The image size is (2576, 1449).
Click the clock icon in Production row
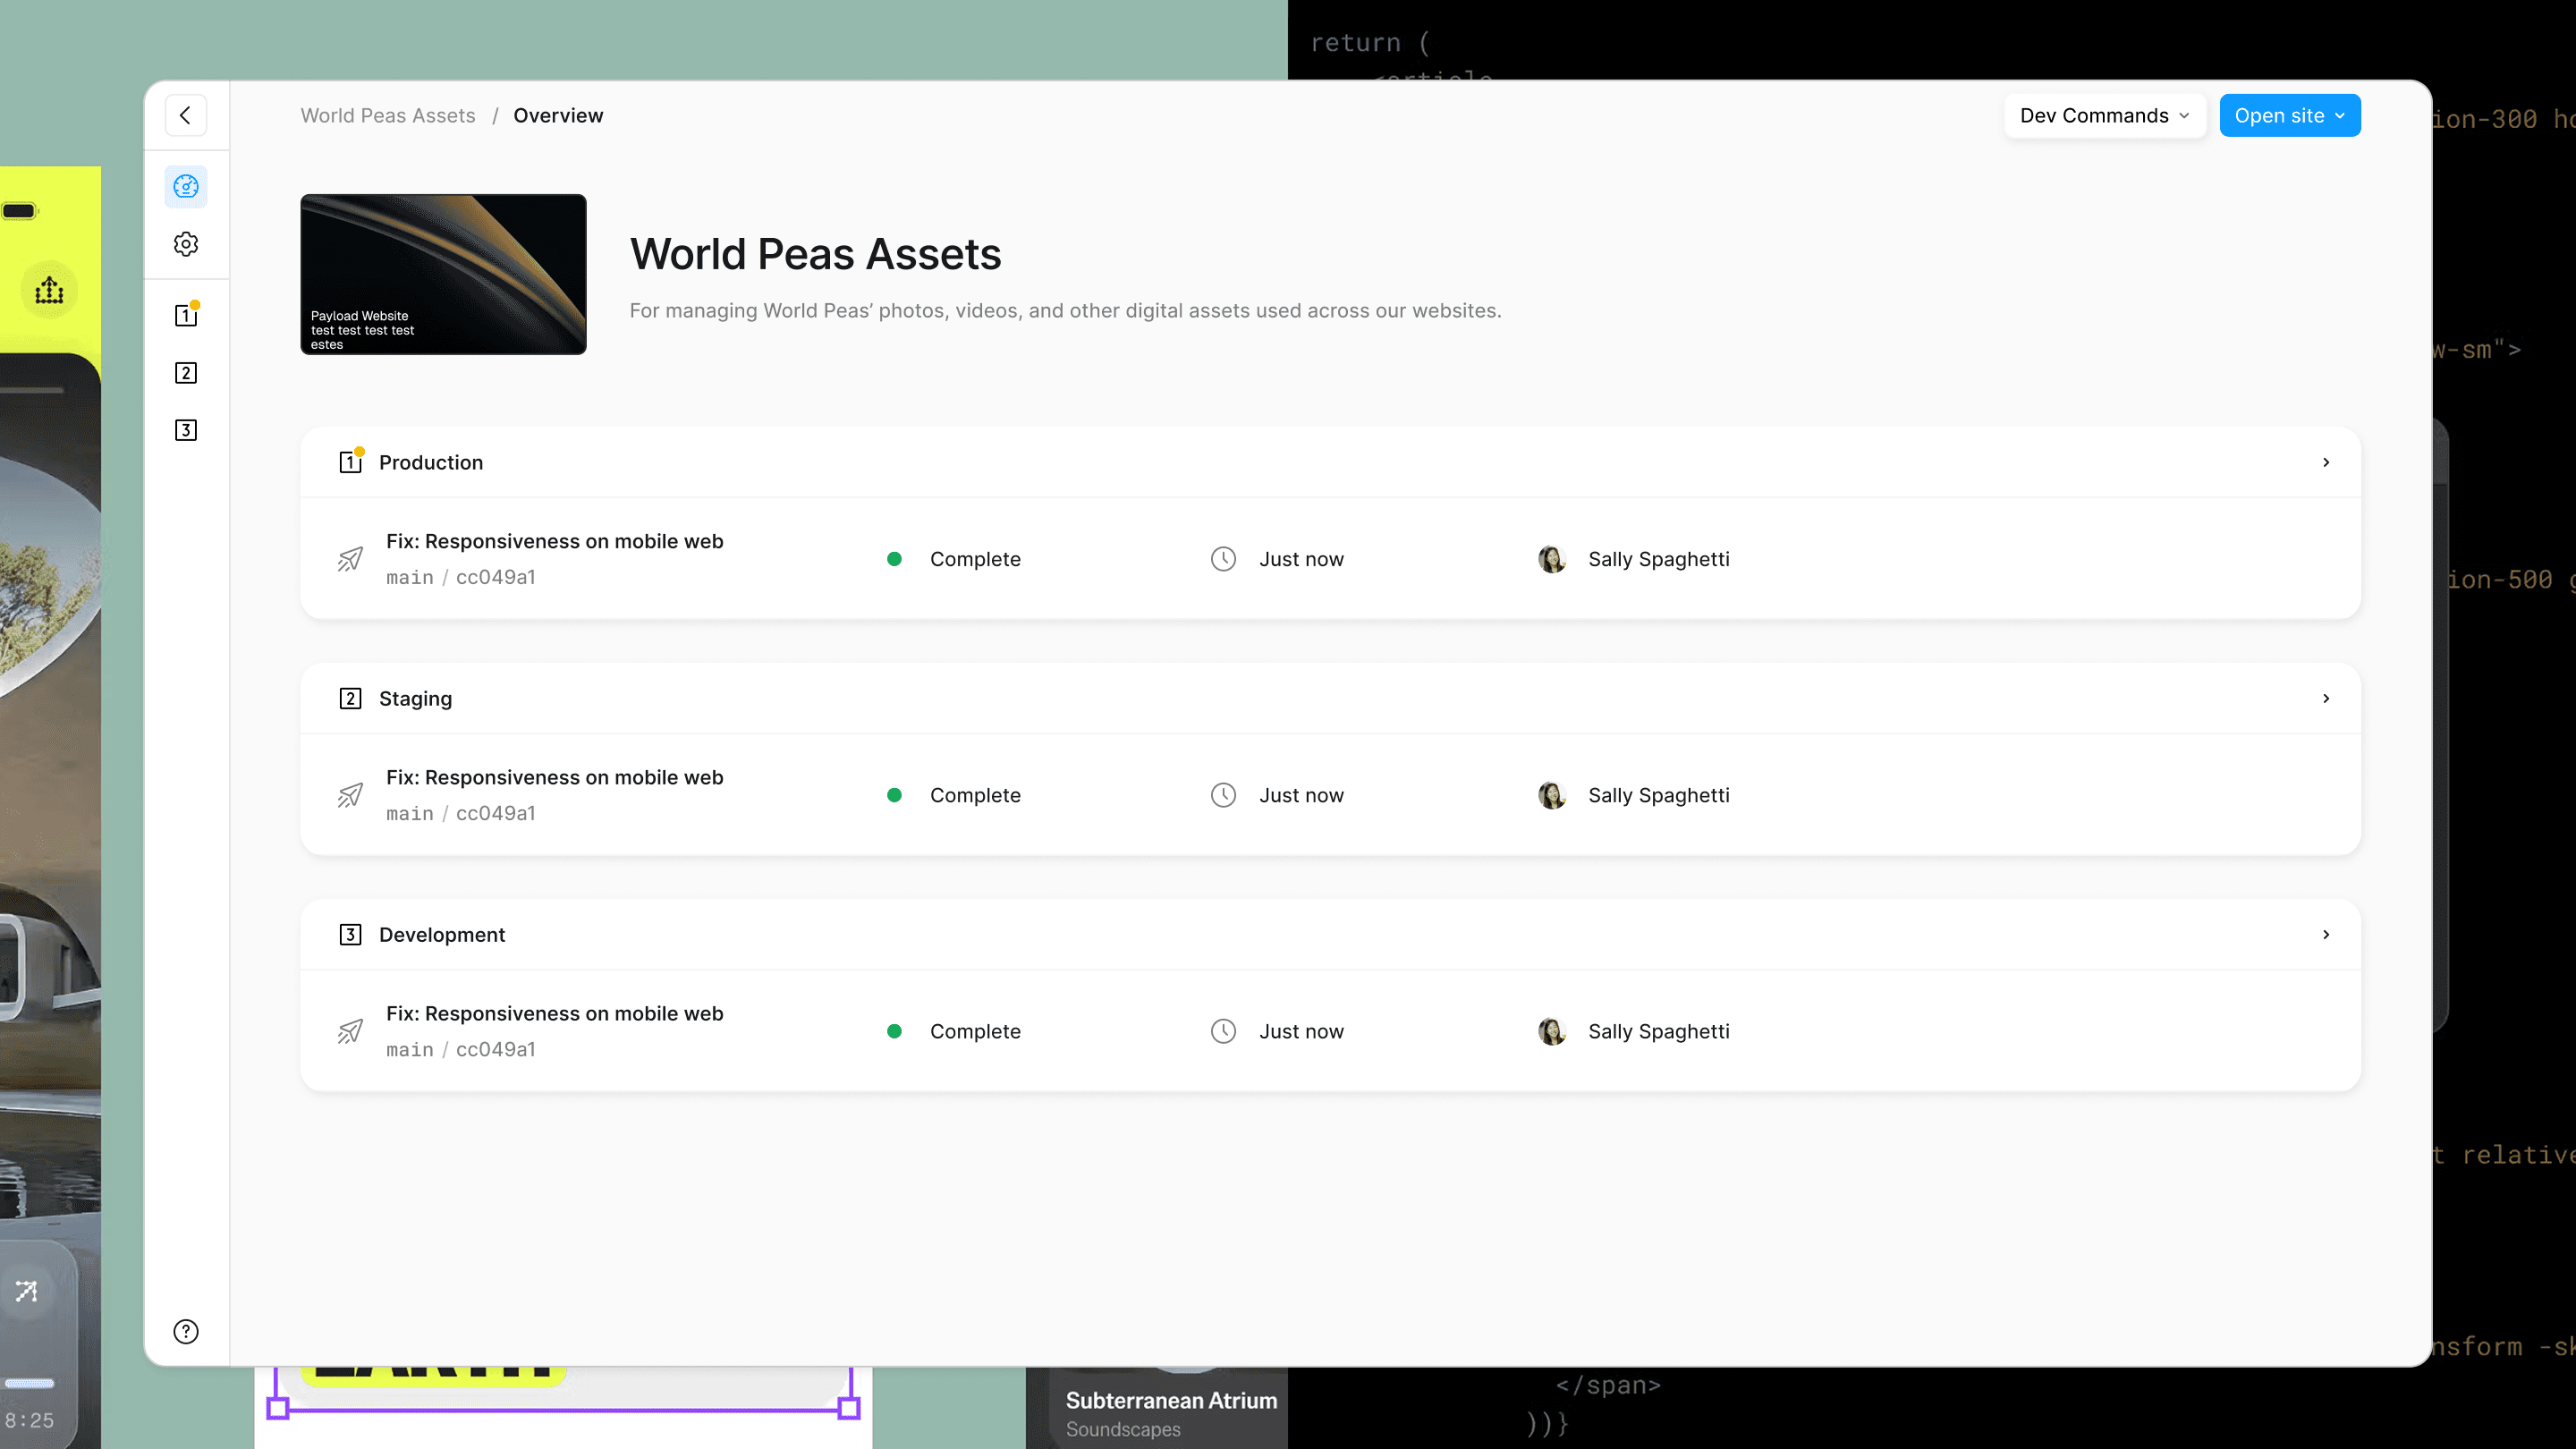[1223, 559]
